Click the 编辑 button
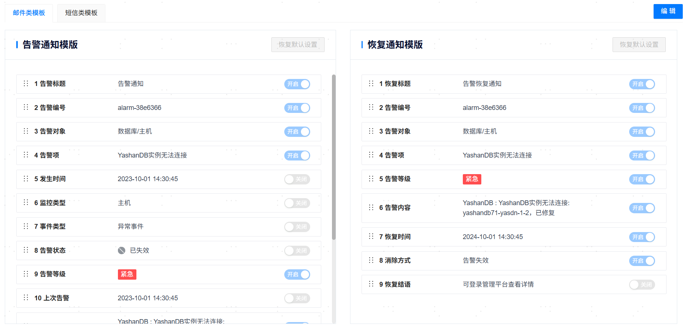685x335 pixels. [x=668, y=11]
